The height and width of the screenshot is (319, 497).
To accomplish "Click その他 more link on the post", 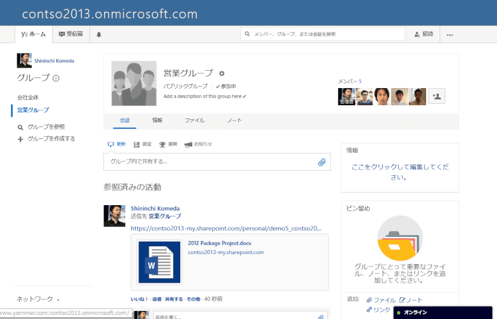I will point(193,299).
